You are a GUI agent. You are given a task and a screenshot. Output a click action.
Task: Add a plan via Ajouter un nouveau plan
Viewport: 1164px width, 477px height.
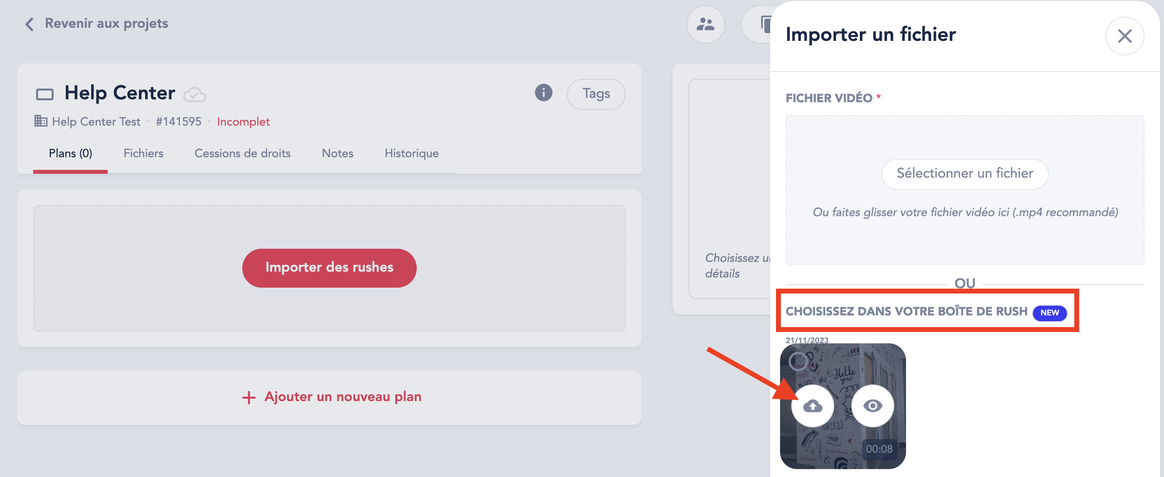coord(331,397)
